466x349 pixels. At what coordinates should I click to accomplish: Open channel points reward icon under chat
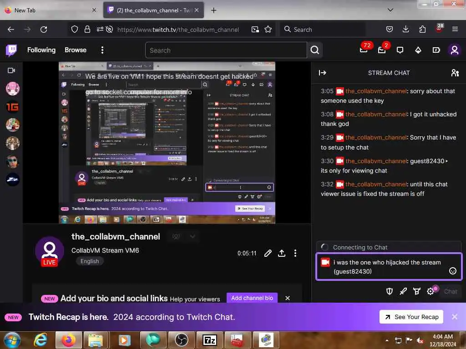pyautogui.click(x=417, y=291)
